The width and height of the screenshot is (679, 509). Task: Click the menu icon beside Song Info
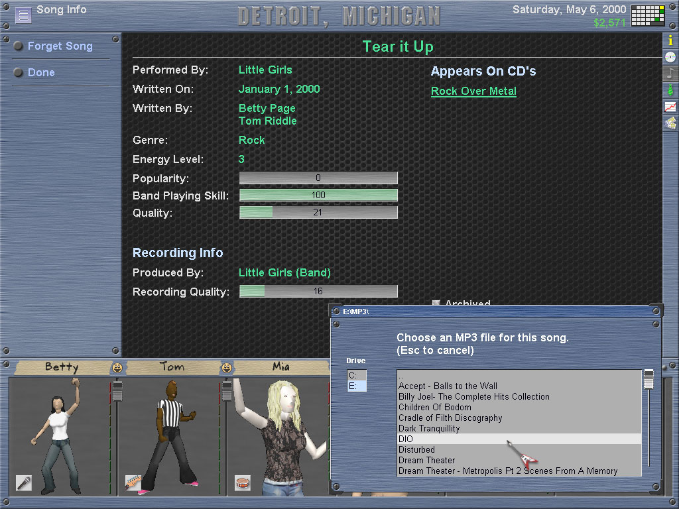23,15
